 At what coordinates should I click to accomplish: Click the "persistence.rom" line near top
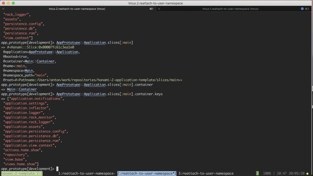pos(21,33)
